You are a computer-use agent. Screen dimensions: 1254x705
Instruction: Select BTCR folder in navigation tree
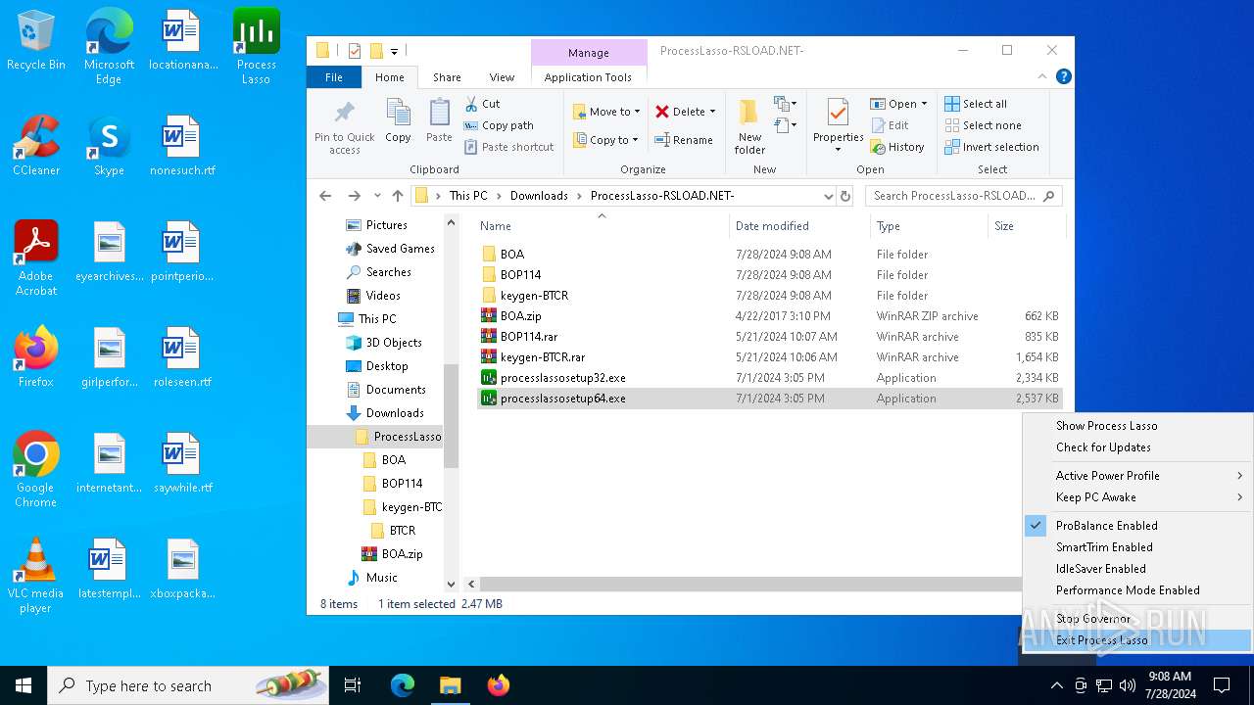pyautogui.click(x=402, y=530)
